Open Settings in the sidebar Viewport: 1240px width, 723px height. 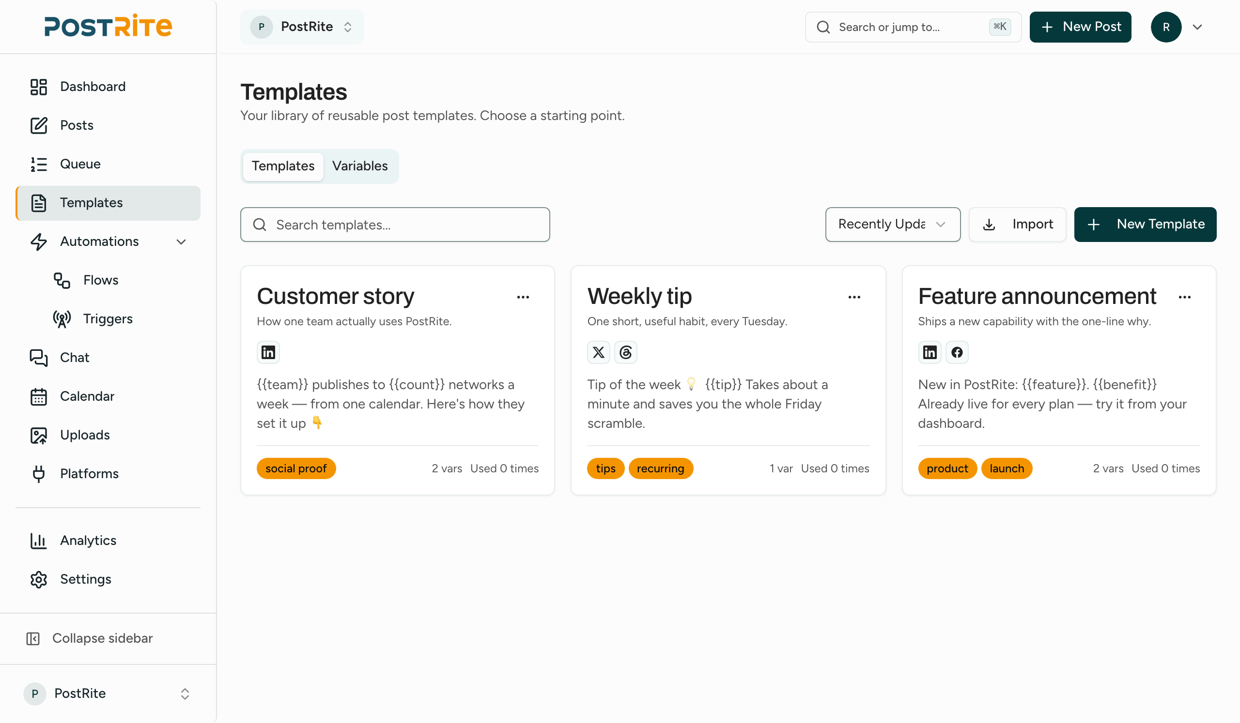point(108,580)
